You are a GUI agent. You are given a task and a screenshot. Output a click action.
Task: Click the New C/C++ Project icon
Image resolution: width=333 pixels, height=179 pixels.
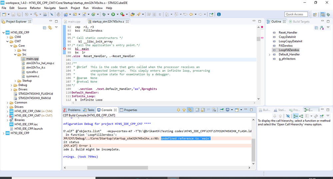point(66,14)
